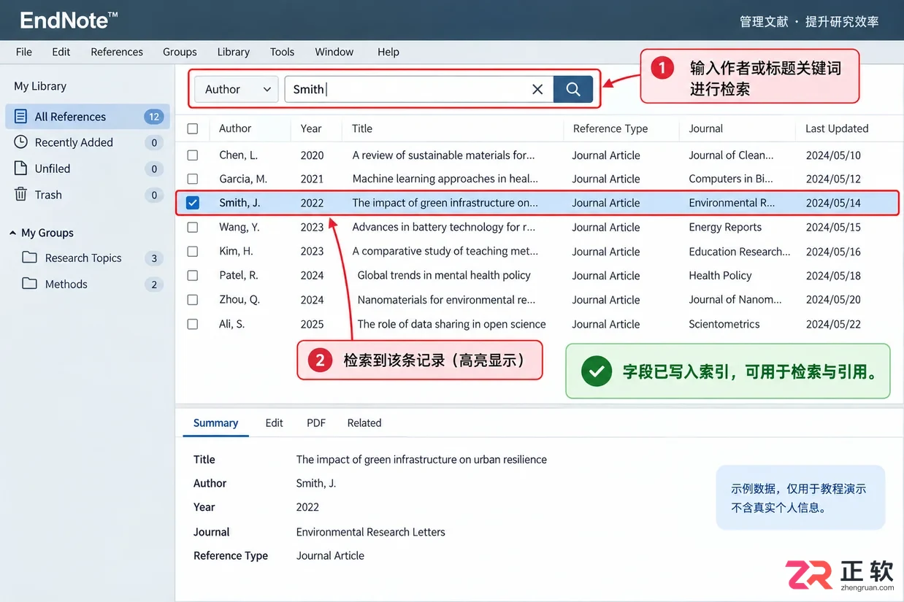Open the File menu
This screenshot has height=602, width=904.
point(24,52)
